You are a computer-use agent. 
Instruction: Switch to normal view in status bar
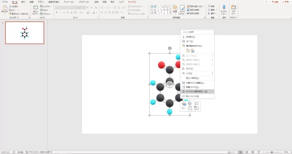241,152
